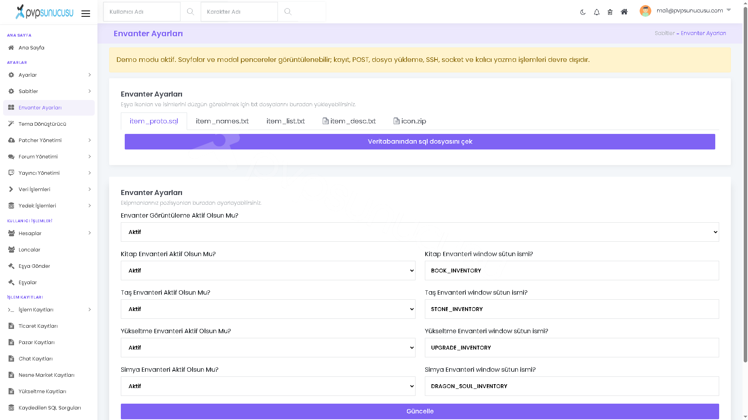Screen dimensions: 748x420
Task: Click Sabitler breadcrumb link
Action: click(x=665, y=33)
